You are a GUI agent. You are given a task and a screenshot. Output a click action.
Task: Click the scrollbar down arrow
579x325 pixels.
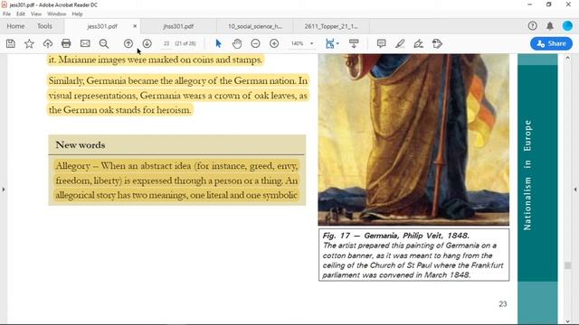pyautogui.click(x=567, y=321)
